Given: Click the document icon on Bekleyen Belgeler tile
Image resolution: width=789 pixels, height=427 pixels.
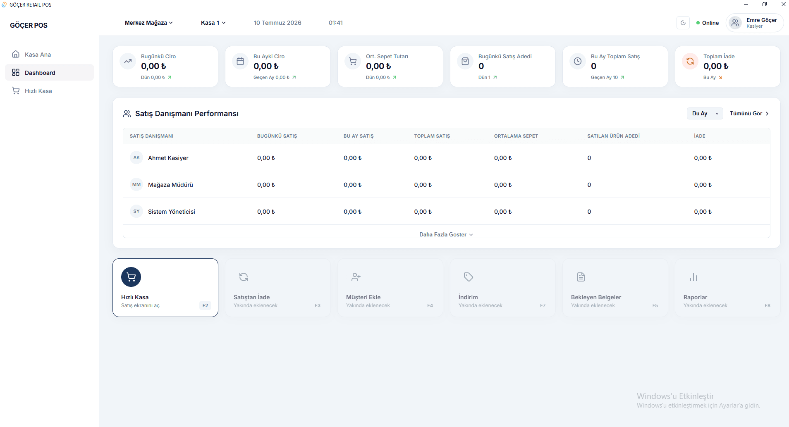Looking at the screenshot, I should pos(581,277).
